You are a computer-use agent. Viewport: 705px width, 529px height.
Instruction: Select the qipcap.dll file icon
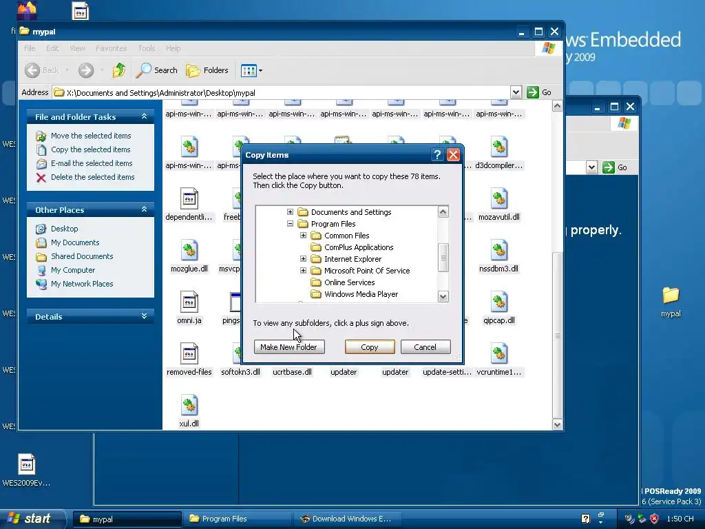(498, 302)
